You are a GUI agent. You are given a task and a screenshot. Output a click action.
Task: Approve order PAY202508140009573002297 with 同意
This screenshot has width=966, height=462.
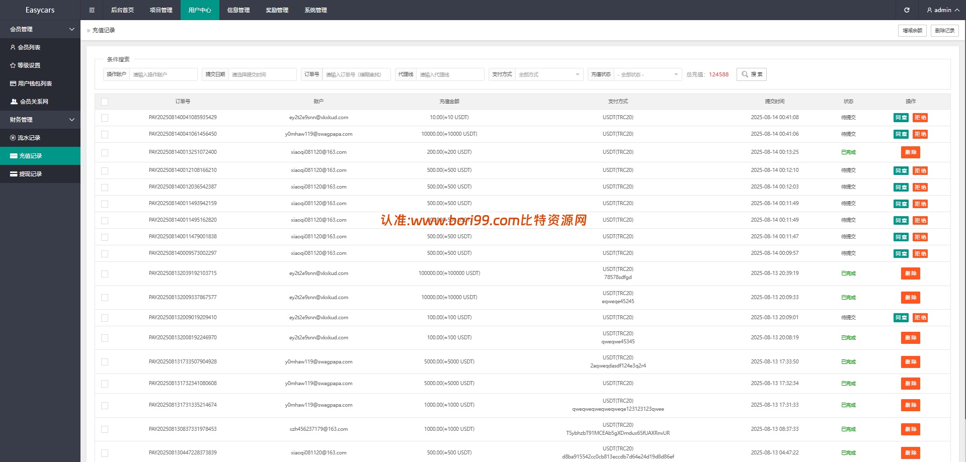tap(901, 254)
